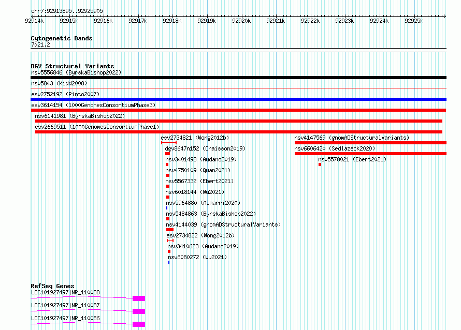
Task: Click the 92925k ruler tick label
Action: tap(414, 21)
